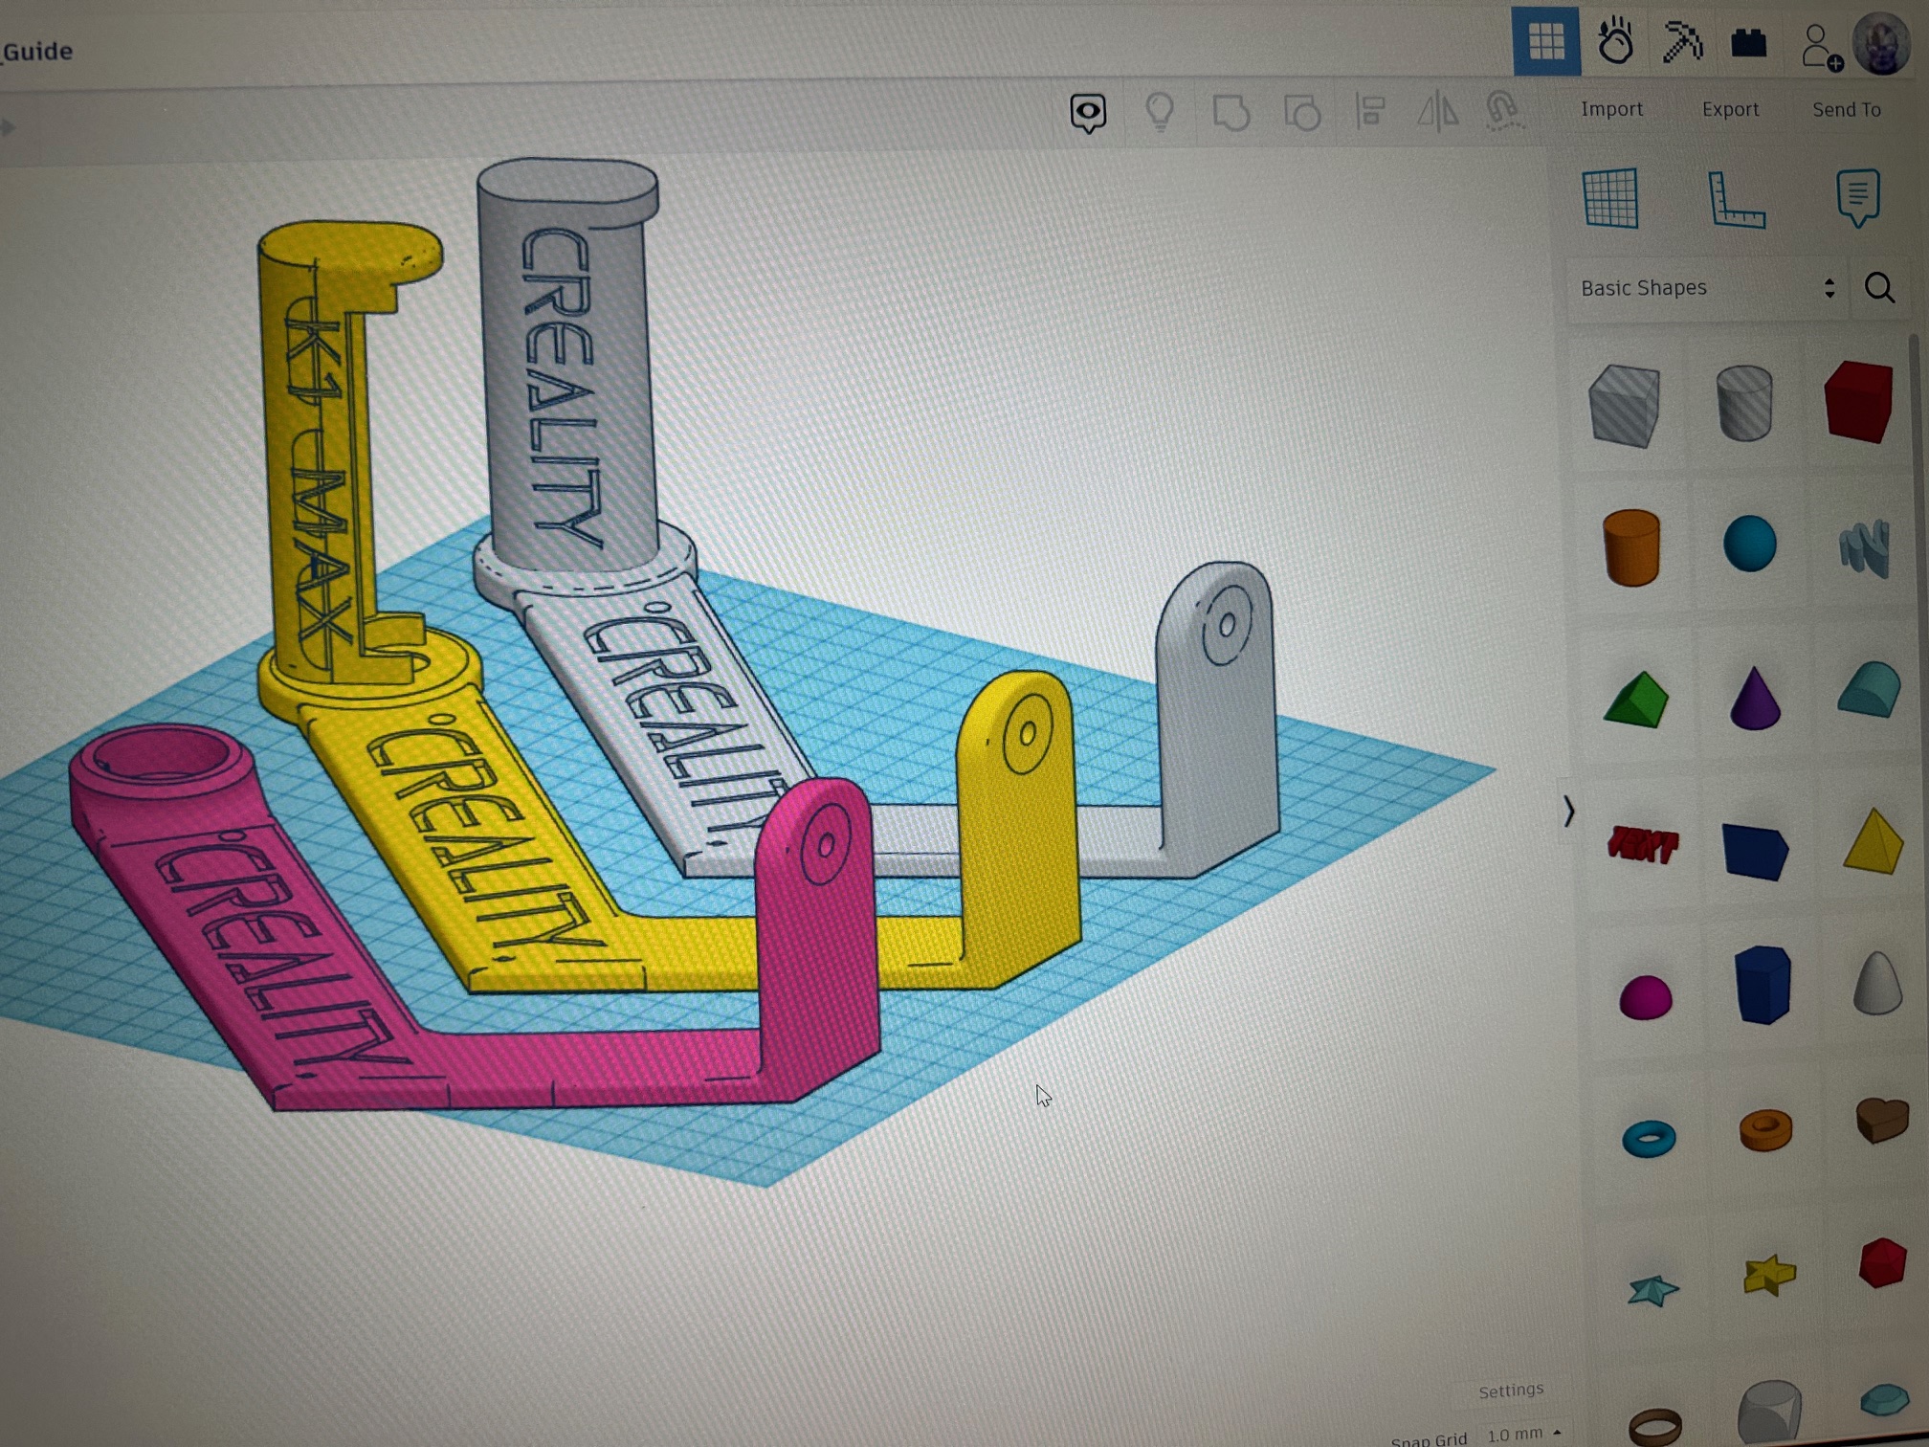This screenshot has height=1447, width=1929.
Task: Open the Blocks pickaxe mode
Action: pos(1681,42)
